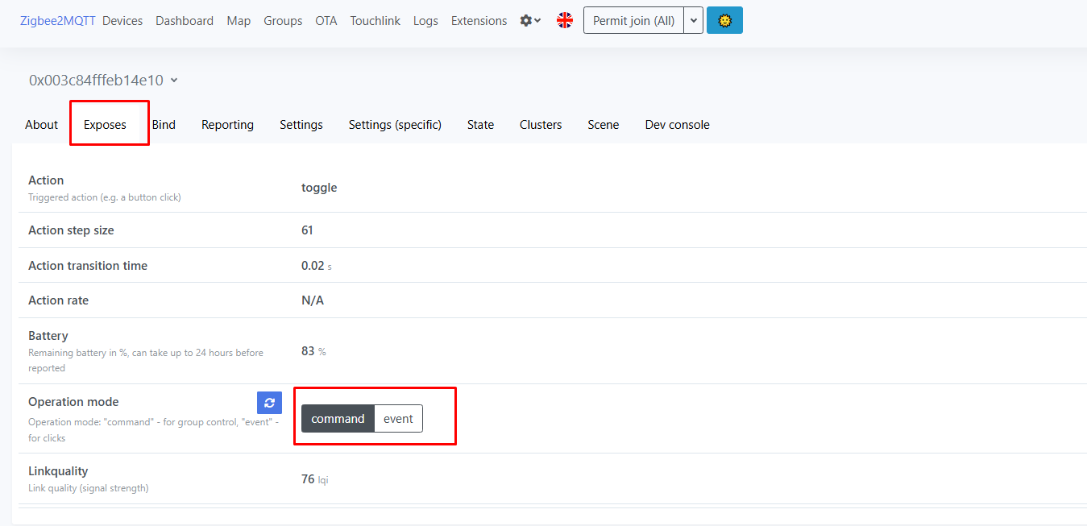
Task: Open the gear settings menu
Action: point(530,21)
